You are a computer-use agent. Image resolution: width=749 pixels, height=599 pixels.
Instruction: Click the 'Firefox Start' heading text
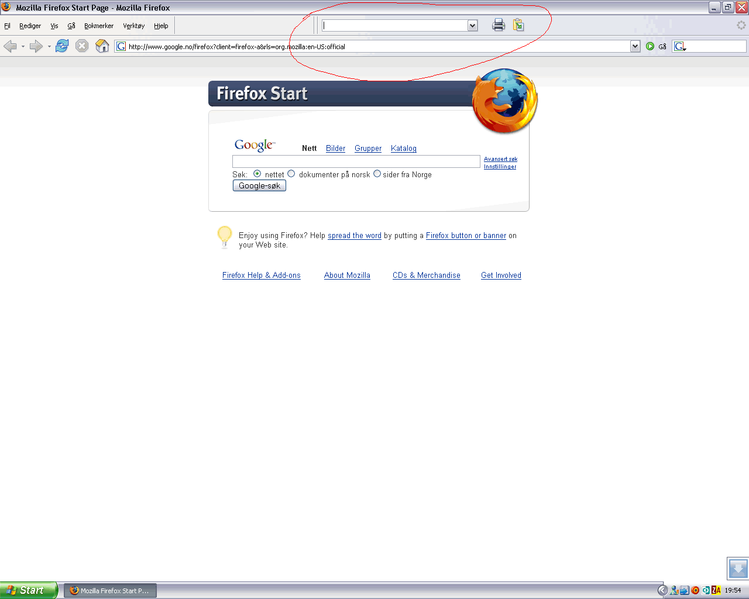[x=262, y=94]
